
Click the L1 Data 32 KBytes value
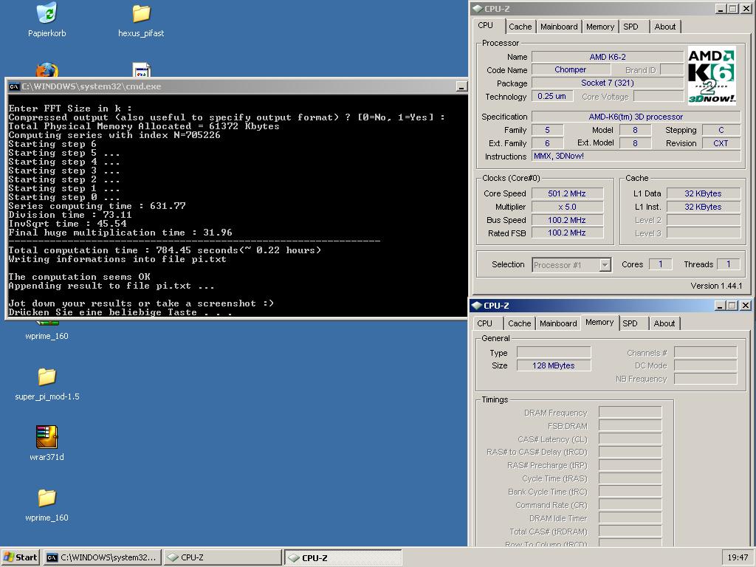click(704, 193)
